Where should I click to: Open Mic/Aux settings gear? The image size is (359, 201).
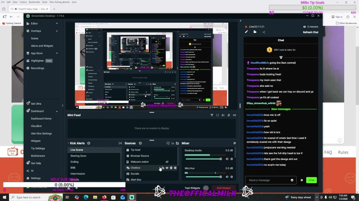231,177
